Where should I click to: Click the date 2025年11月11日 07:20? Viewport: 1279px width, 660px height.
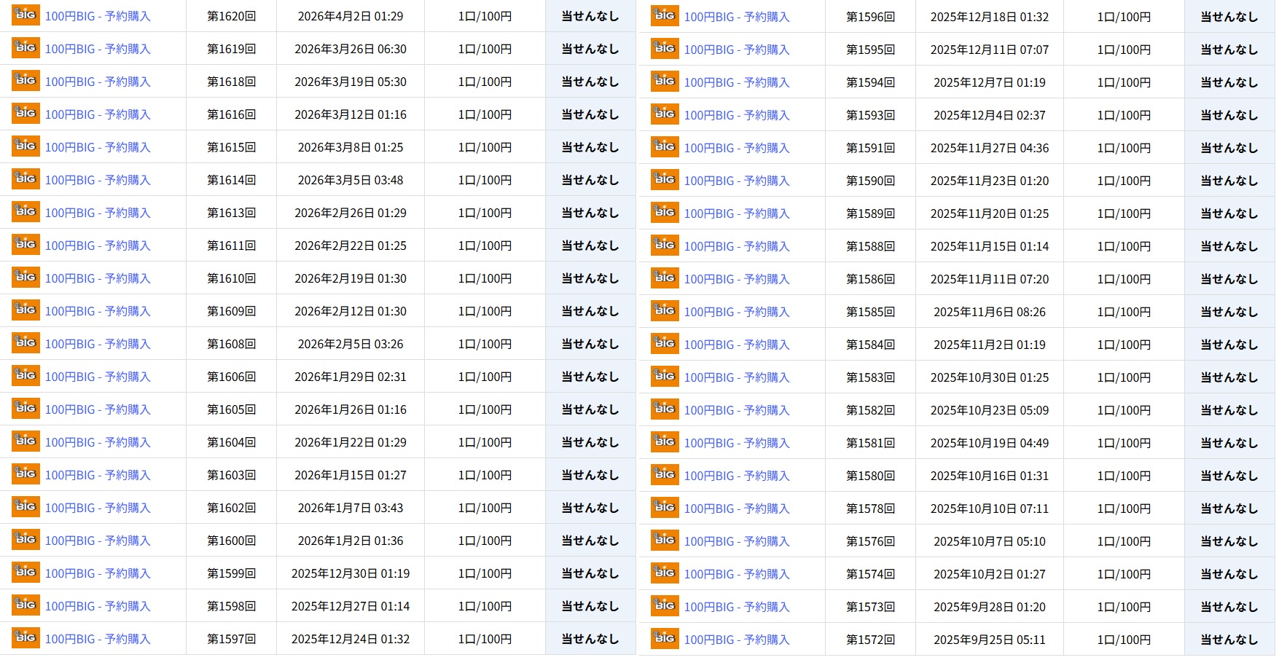(990, 279)
